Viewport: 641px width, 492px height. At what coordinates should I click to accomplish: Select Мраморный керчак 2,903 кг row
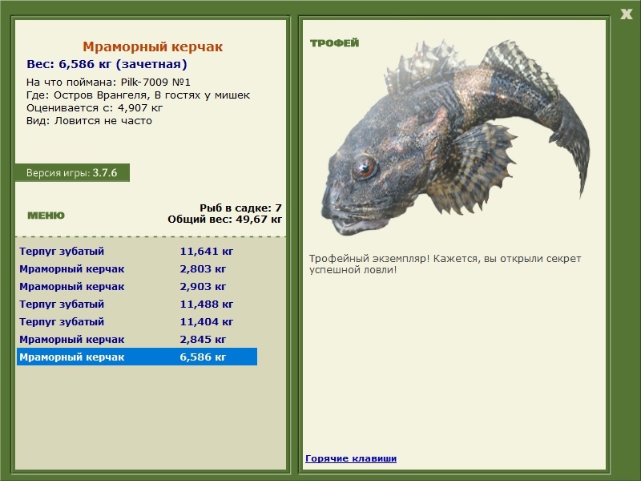(x=137, y=286)
